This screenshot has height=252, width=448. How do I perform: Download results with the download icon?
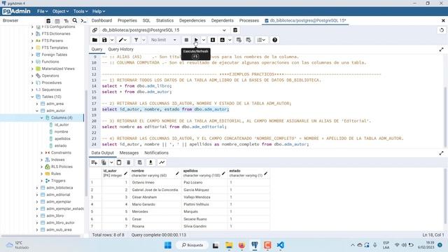pyautogui.click(x=150, y=162)
